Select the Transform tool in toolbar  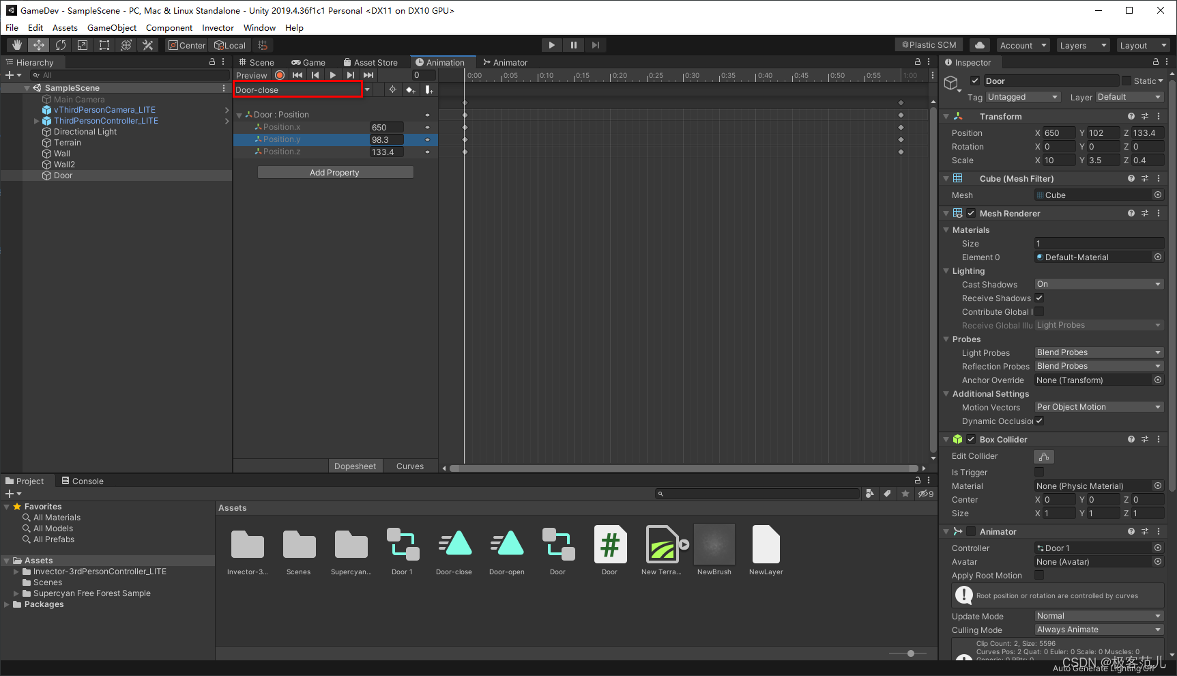click(126, 45)
